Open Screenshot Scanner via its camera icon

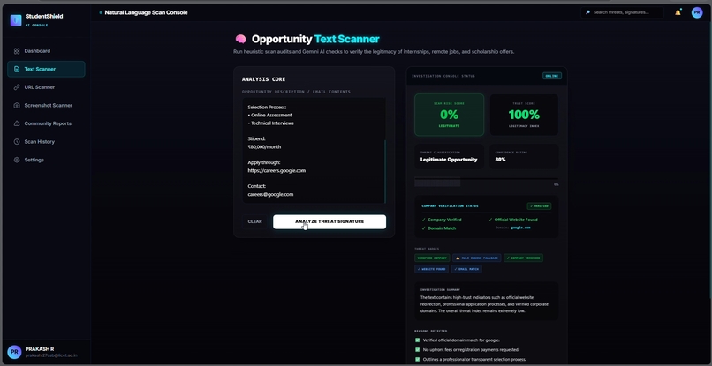(17, 105)
